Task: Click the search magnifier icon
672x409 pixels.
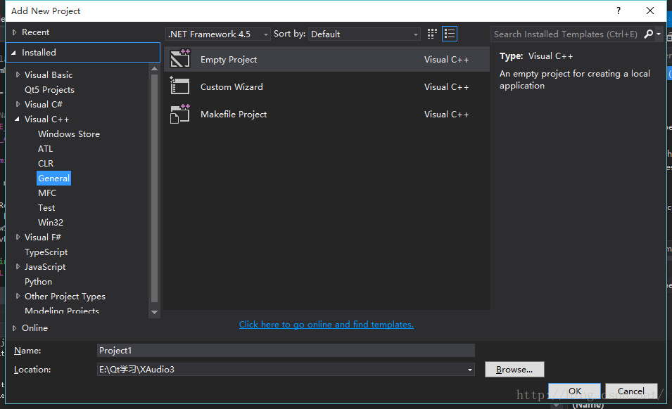Action: [649, 34]
